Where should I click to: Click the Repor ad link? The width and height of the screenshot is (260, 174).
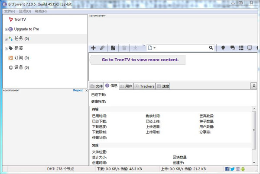pos(78,90)
